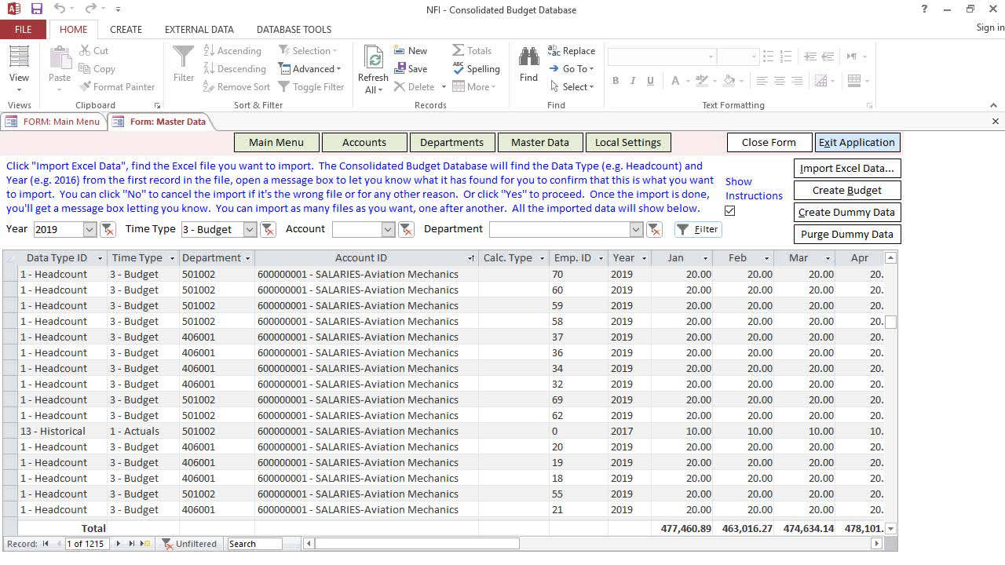
Task: Clear the Time Type filter icon
Action: click(x=268, y=229)
